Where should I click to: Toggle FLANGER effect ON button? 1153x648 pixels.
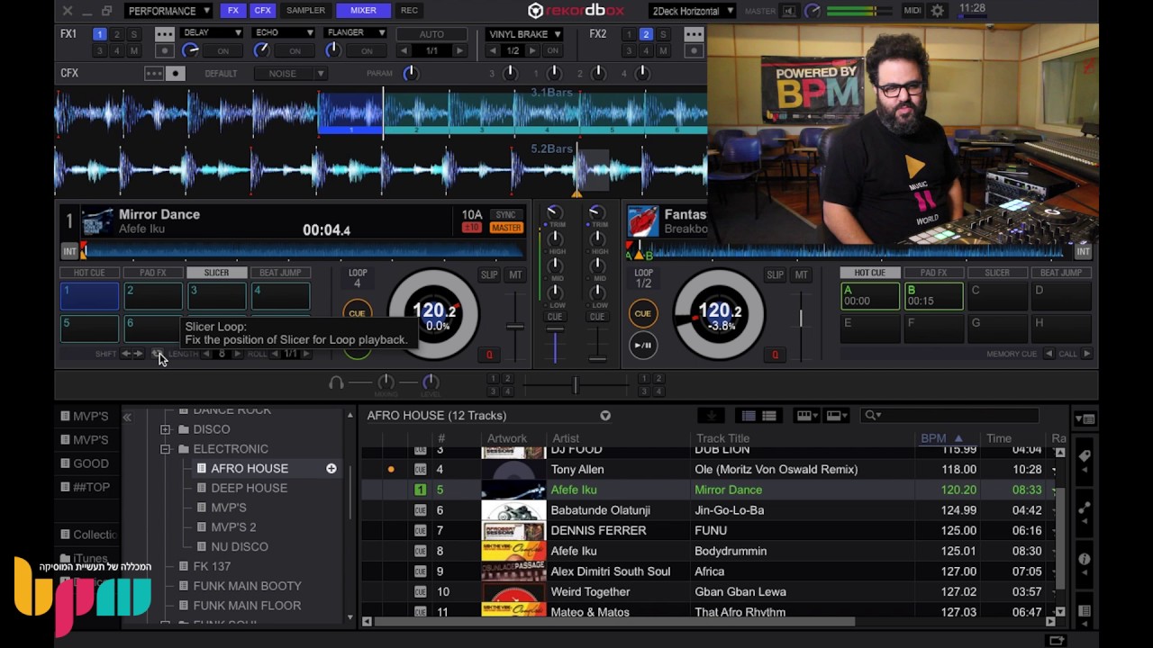367,51
